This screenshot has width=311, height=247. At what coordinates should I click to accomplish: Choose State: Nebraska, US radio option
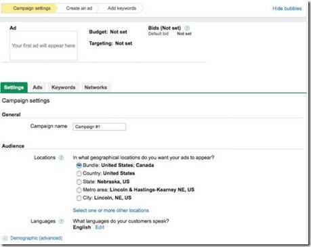point(79,182)
